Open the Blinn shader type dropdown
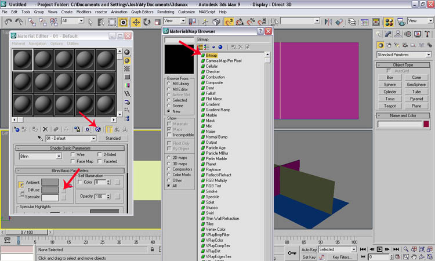The width and height of the screenshot is (435, 261). click(42, 157)
